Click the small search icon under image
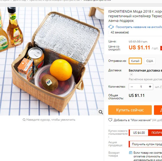Image resolution: width=162 pixels, height=161 pixels. [24, 120]
